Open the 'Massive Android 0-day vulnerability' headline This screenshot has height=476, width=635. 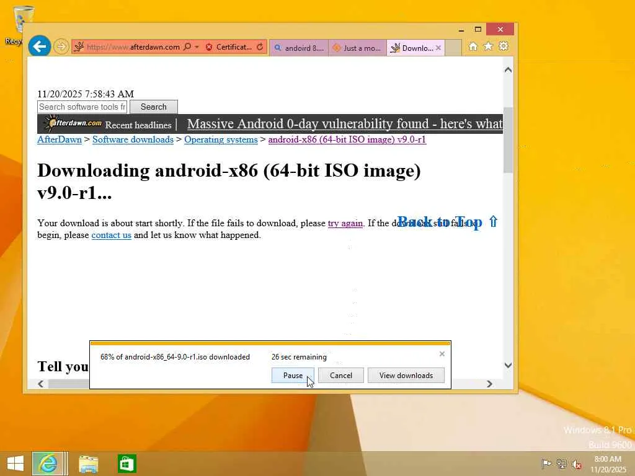[345, 124]
